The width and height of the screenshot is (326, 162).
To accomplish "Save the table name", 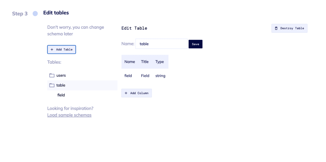I will point(195,44).
